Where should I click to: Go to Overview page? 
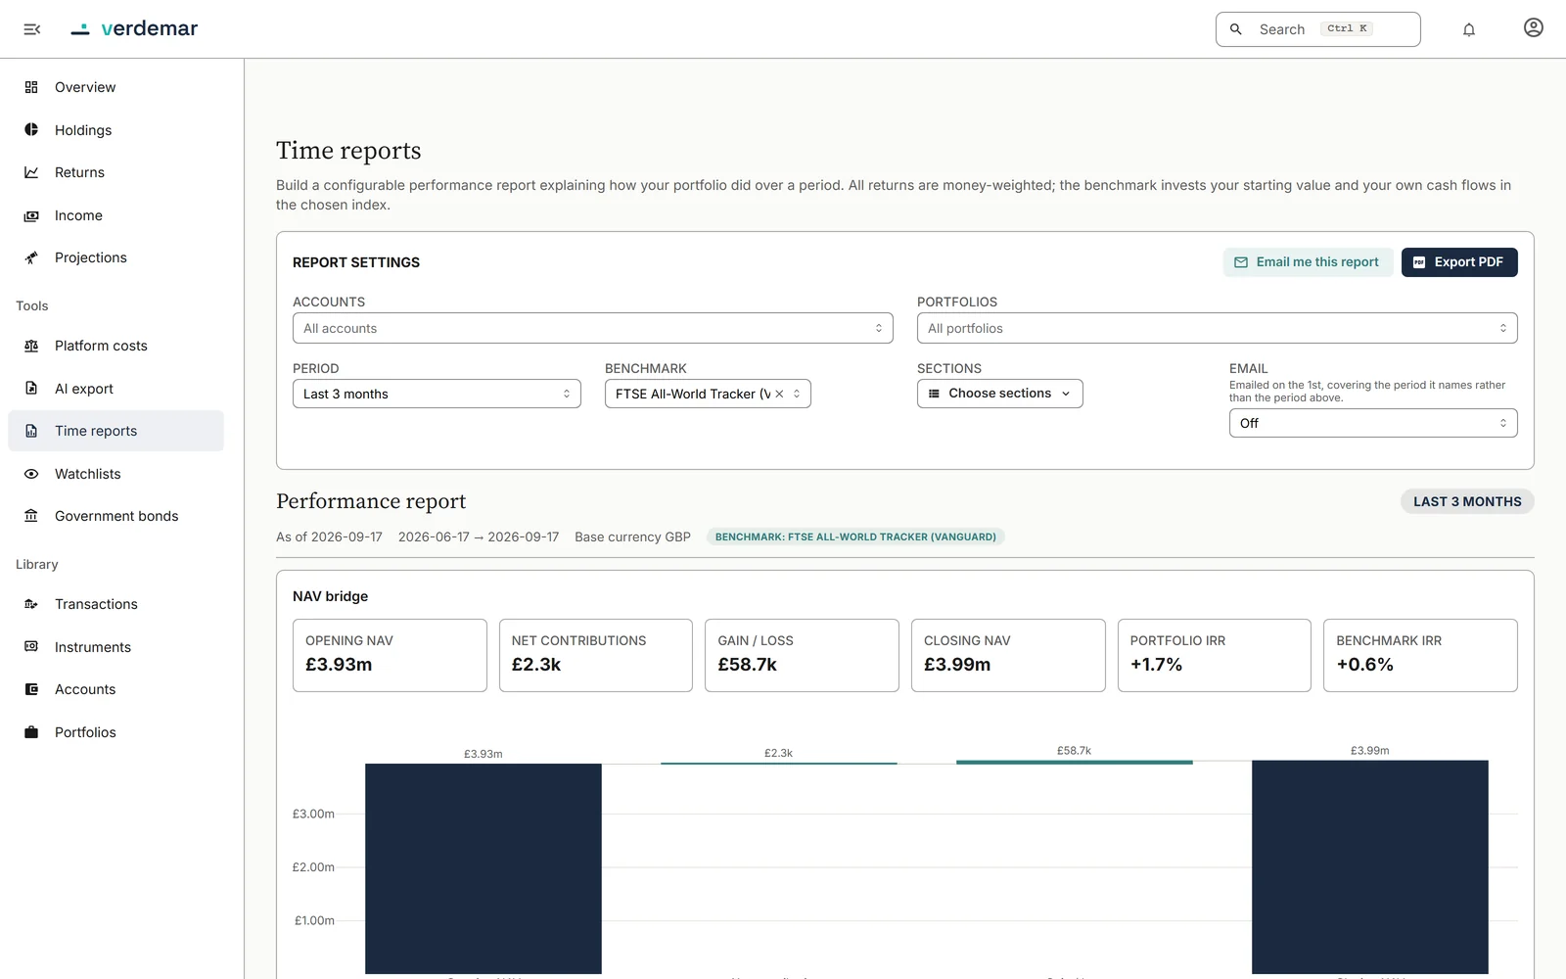click(115, 87)
